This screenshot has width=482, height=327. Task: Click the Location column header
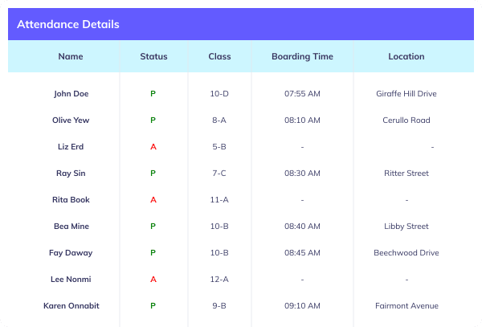[406, 56]
